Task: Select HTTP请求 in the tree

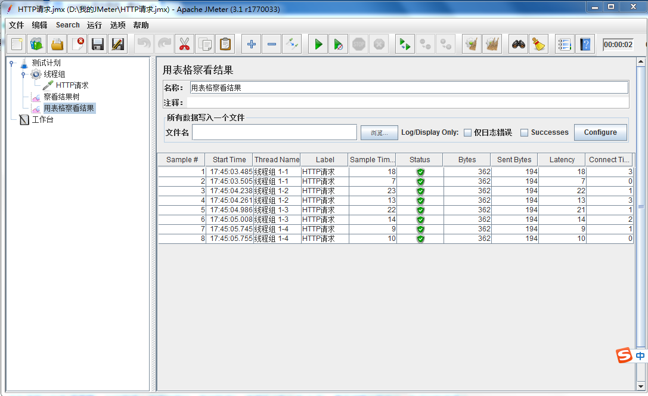Action: point(72,85)
